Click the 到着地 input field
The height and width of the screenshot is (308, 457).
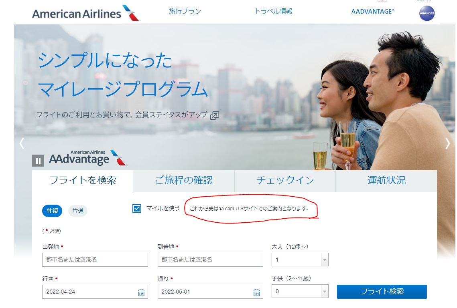[x=210, y=260]
